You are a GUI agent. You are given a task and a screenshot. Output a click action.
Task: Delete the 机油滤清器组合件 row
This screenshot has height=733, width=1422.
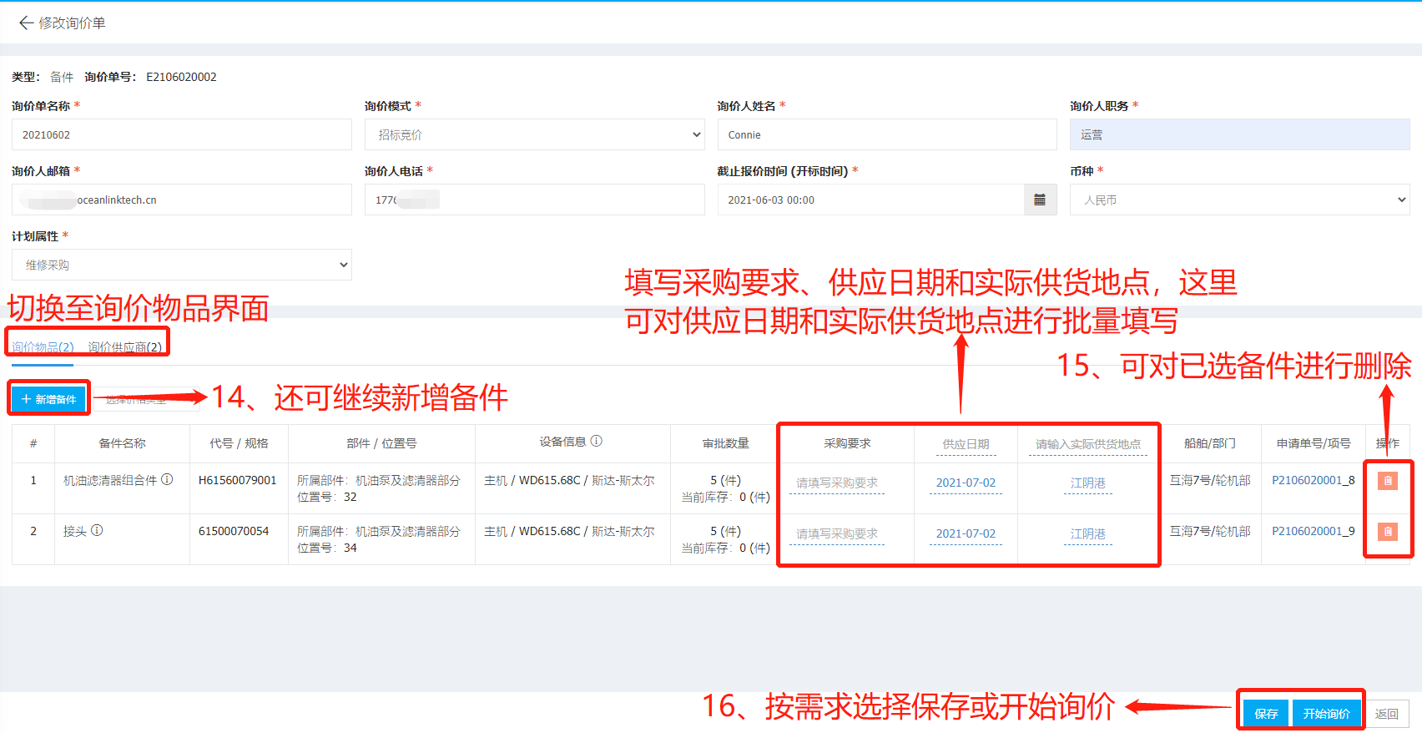pos(1388,481)
